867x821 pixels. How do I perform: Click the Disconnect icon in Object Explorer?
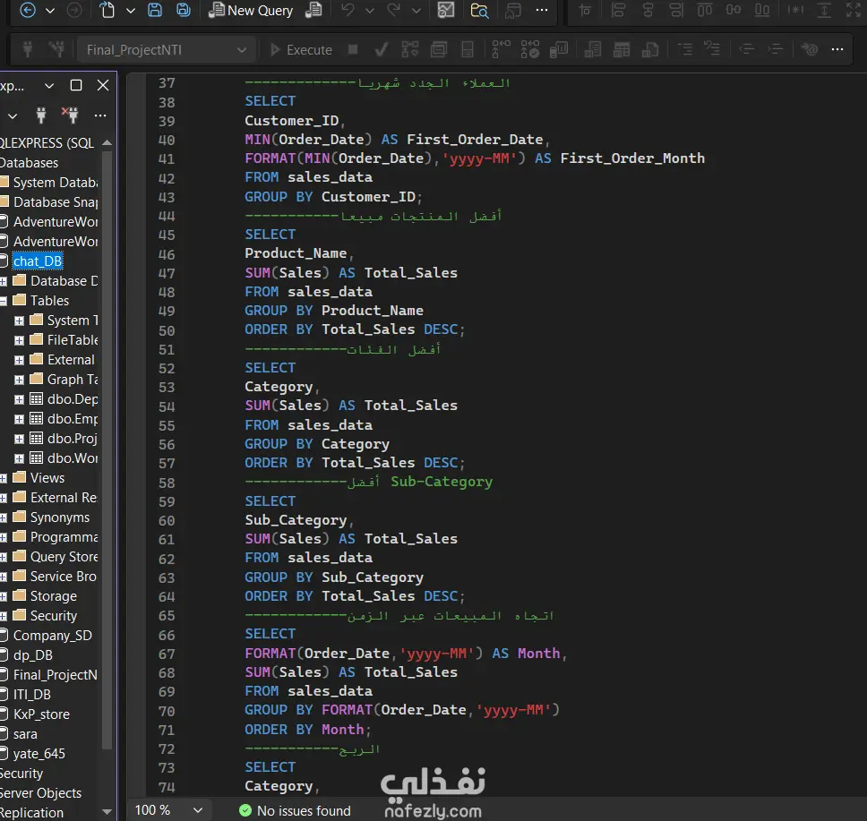click(x=70, y=115)
